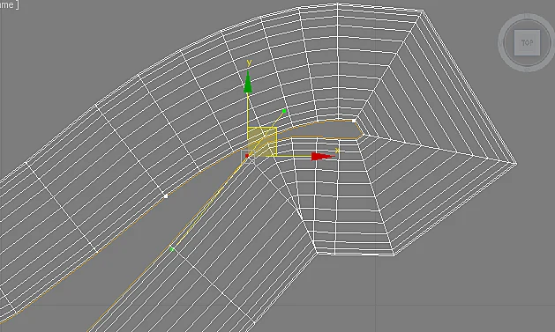The image size is (555, 332).
Task: Select the red X-axis arrow of the move gizmo
Action: 322,157
